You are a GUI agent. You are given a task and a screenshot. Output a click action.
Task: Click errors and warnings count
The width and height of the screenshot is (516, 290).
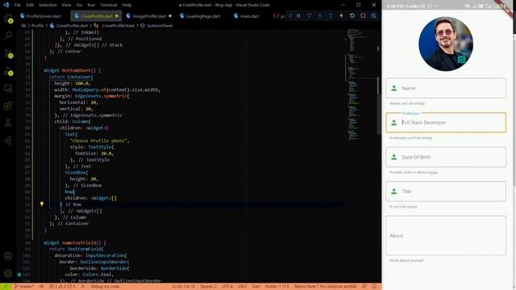(x=62, y=287)
